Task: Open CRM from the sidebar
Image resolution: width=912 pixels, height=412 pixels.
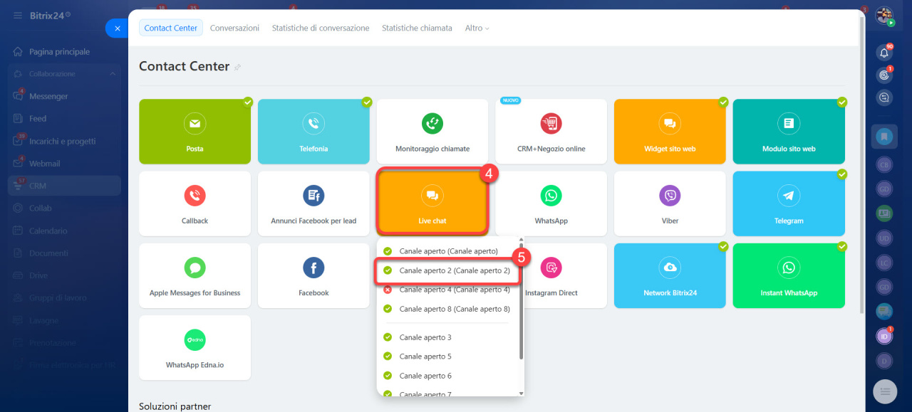Action: [64, 186]
